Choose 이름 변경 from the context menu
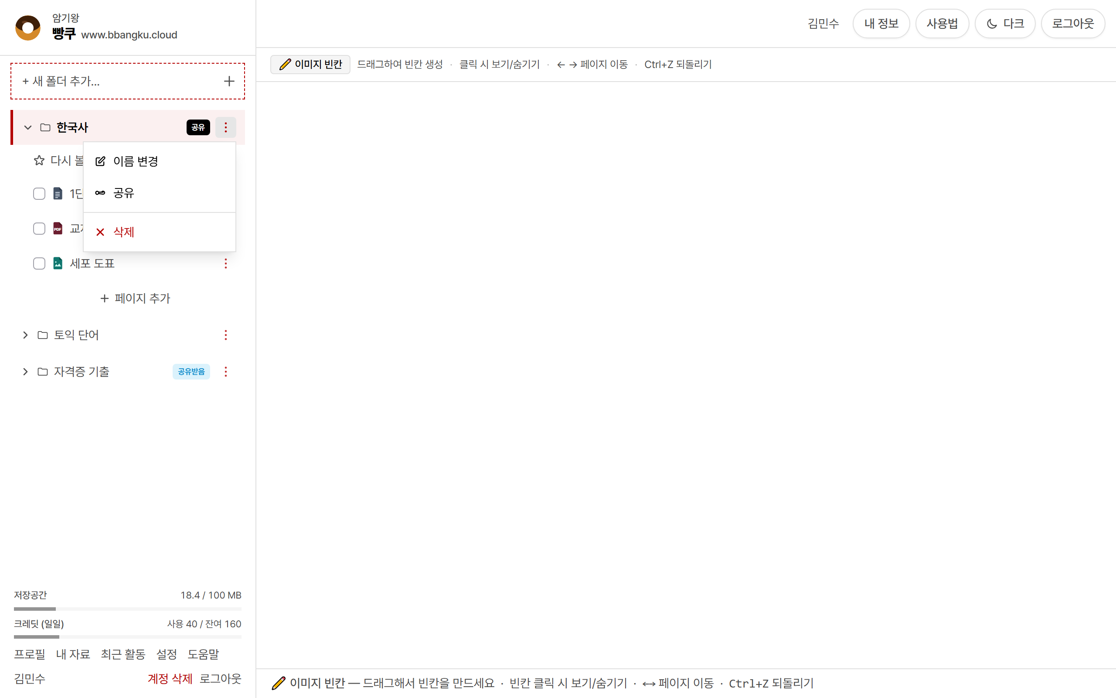The height and width of the screenshot is (698, 1116). coord(160,161)
